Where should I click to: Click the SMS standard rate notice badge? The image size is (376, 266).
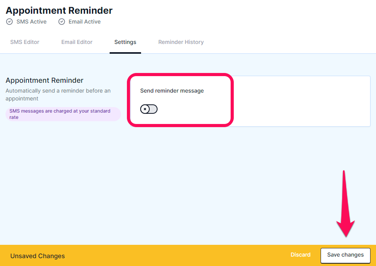pos(63,114)
